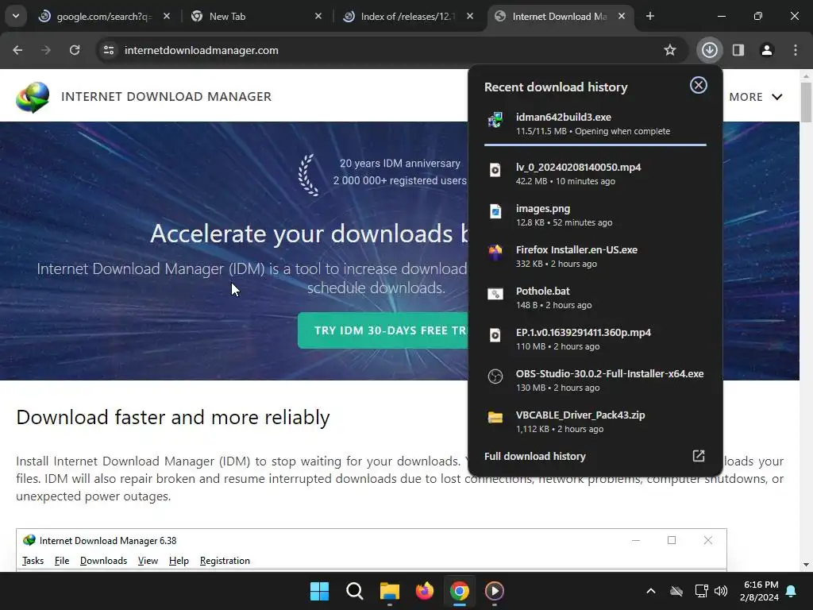This screenshot has height=610, width=813.
Task: Open Pothole.bat from download history
Action: pyautogui.click(x=595, y=298)
